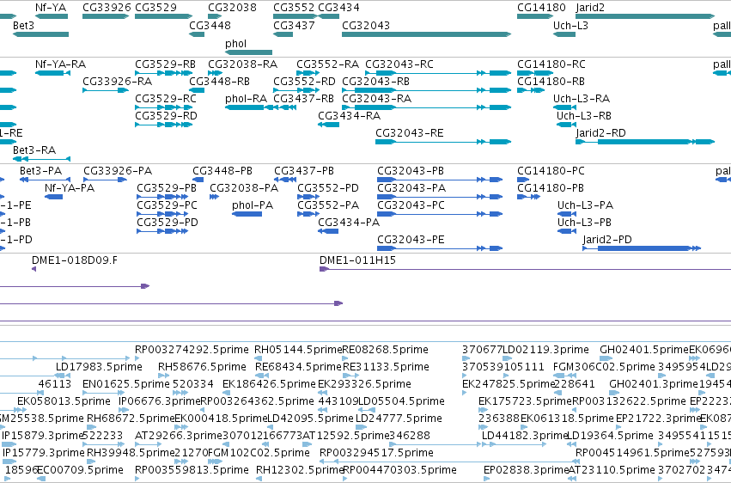
Task: Click the CG32043-RE transcript label
Action: [x=410, y=133]
